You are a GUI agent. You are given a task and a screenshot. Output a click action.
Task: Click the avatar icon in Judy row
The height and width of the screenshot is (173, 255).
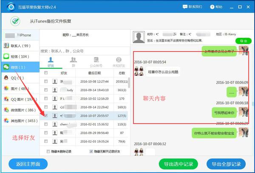pos(55,90)
